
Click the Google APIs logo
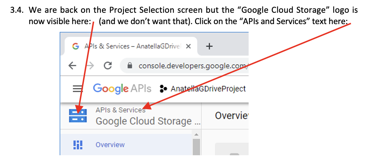(x=122, y=88)
